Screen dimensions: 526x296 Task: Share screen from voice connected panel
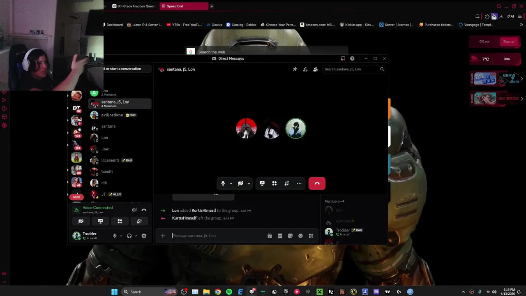pos(100,221)
